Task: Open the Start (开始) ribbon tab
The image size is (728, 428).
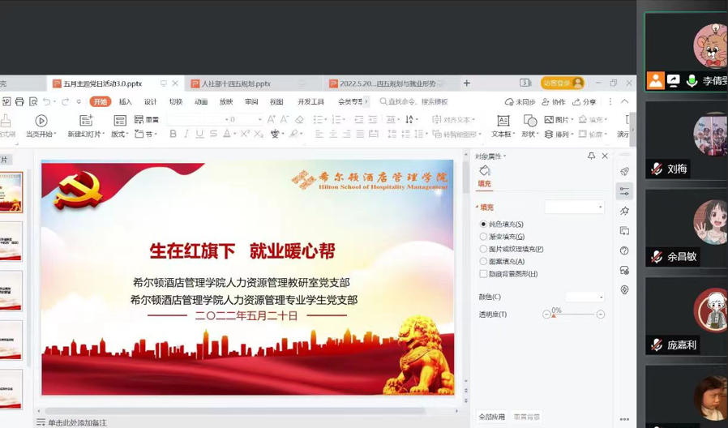Action: tap(101, 101)
